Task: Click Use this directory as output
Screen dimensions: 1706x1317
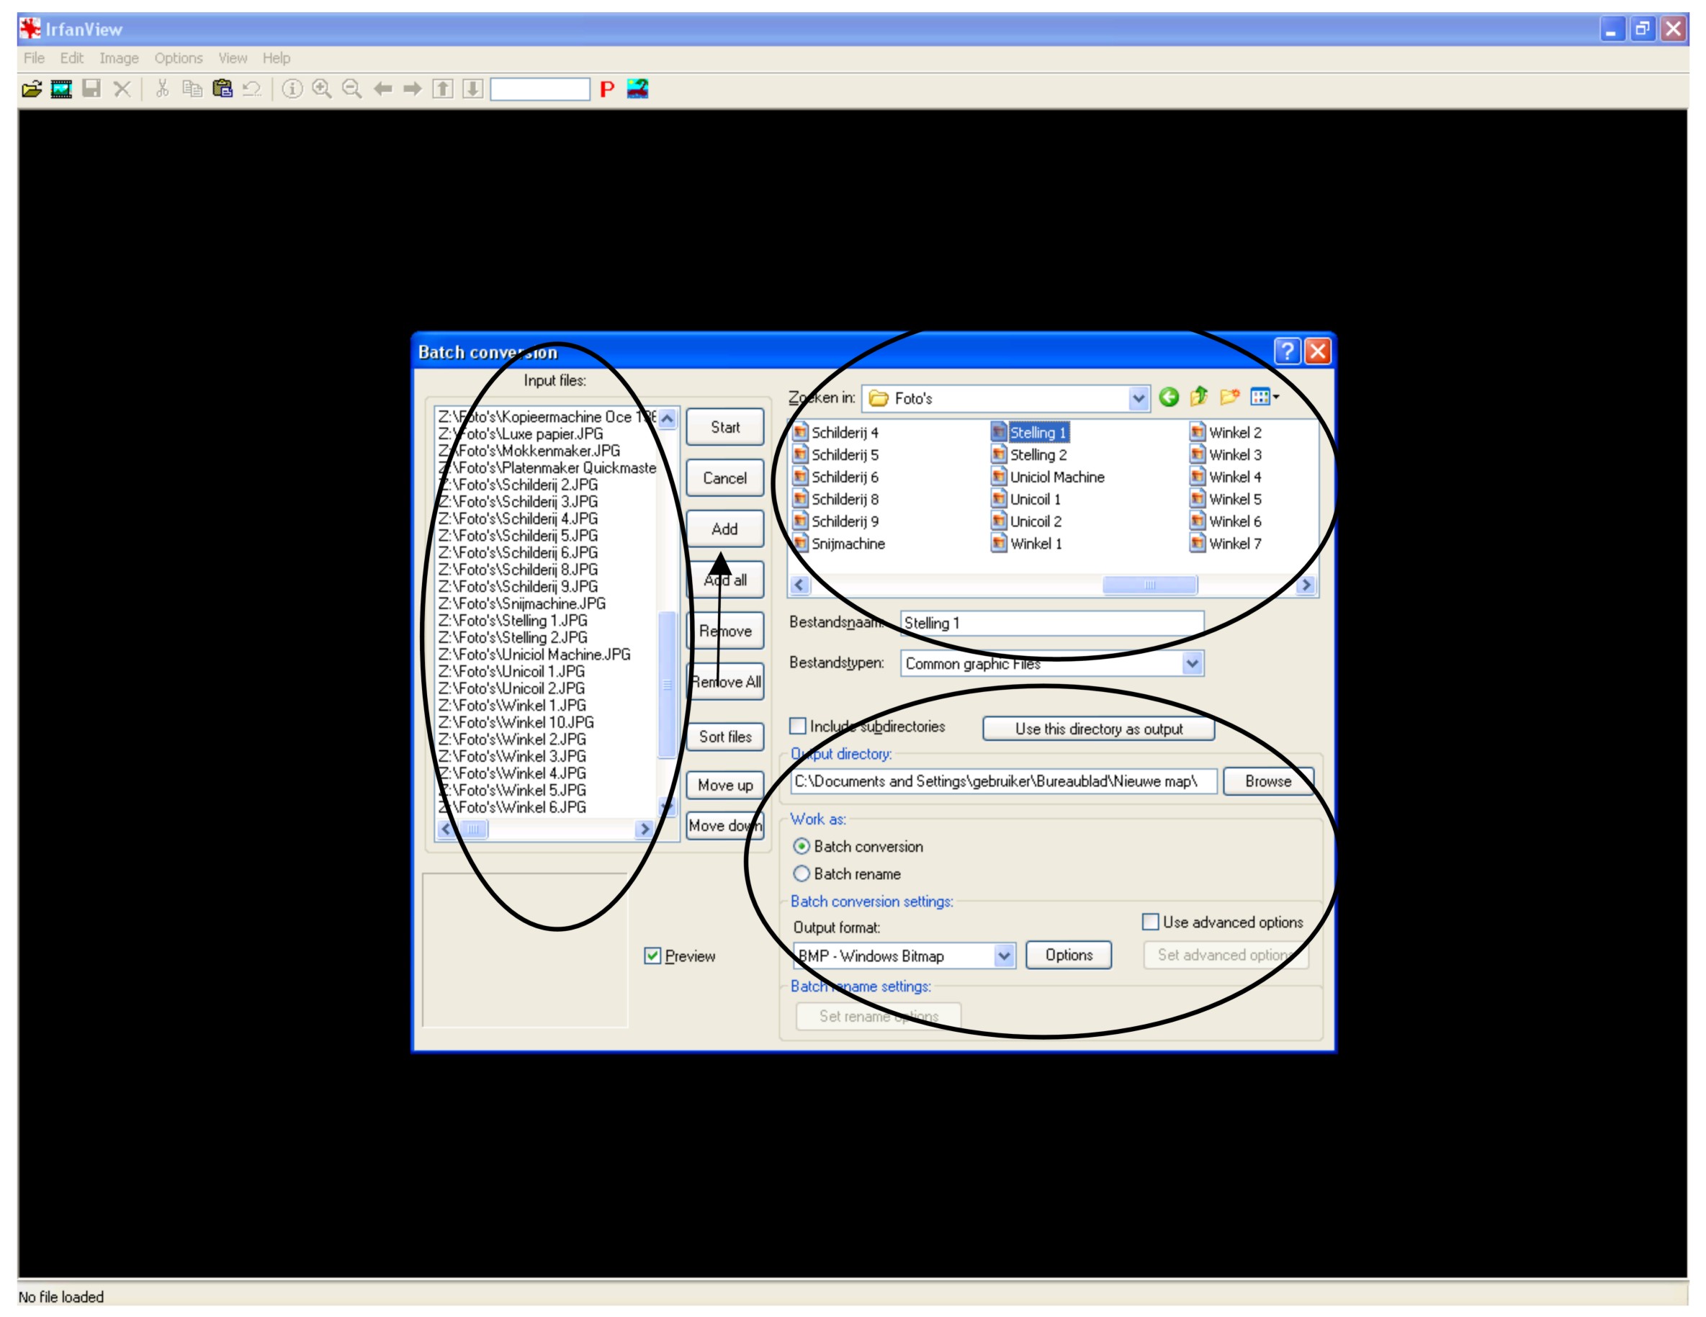Action: pos(1098,729)
